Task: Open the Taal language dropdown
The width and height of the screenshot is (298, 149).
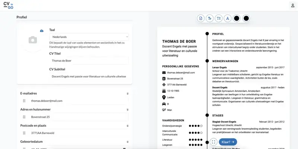Action: (x=89, y=37)
